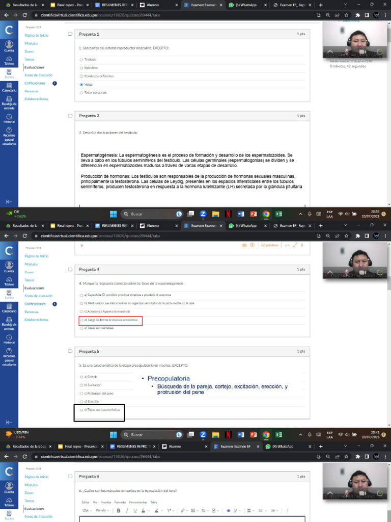Expand editor to fullscreen beside 22 palabras
This screenshot has height=522, width=391.
click(x=295, y=245)
